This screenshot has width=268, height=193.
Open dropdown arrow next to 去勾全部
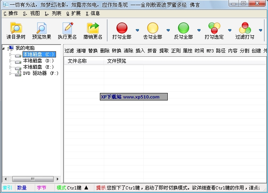point(168,30)
